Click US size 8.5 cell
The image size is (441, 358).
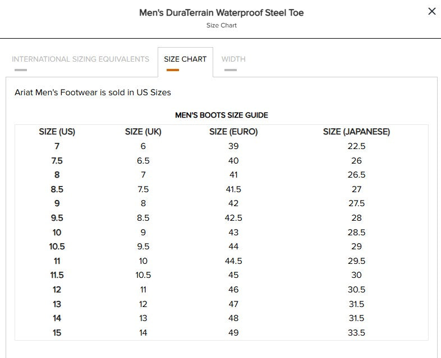point(57,189)
